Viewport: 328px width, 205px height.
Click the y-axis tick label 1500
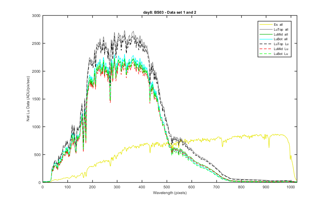click(36, 99)
